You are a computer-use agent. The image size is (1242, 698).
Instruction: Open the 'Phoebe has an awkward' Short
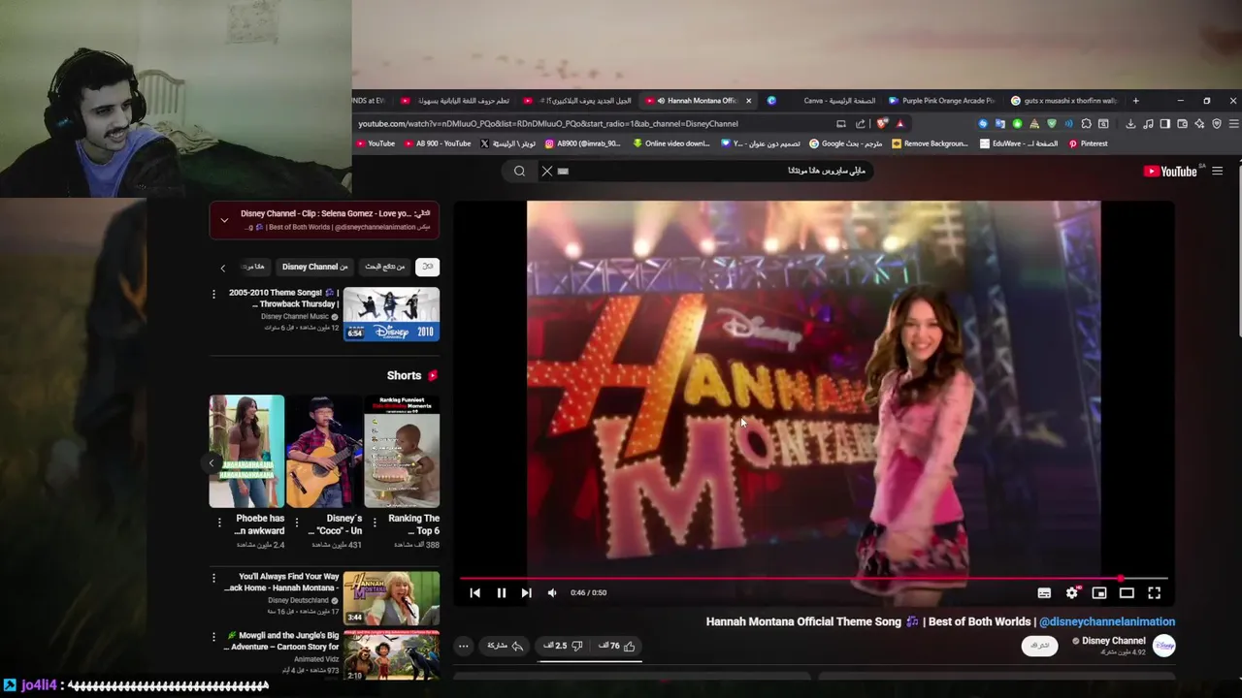tap(246, 451)
